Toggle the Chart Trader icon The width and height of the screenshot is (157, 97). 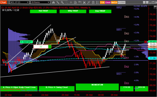pos(80,2)
